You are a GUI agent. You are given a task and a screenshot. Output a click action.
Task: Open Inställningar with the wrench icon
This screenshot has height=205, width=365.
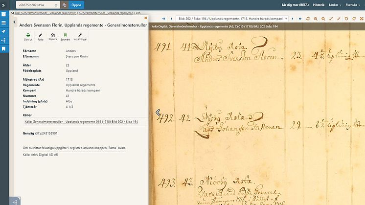tap(80, 35)
